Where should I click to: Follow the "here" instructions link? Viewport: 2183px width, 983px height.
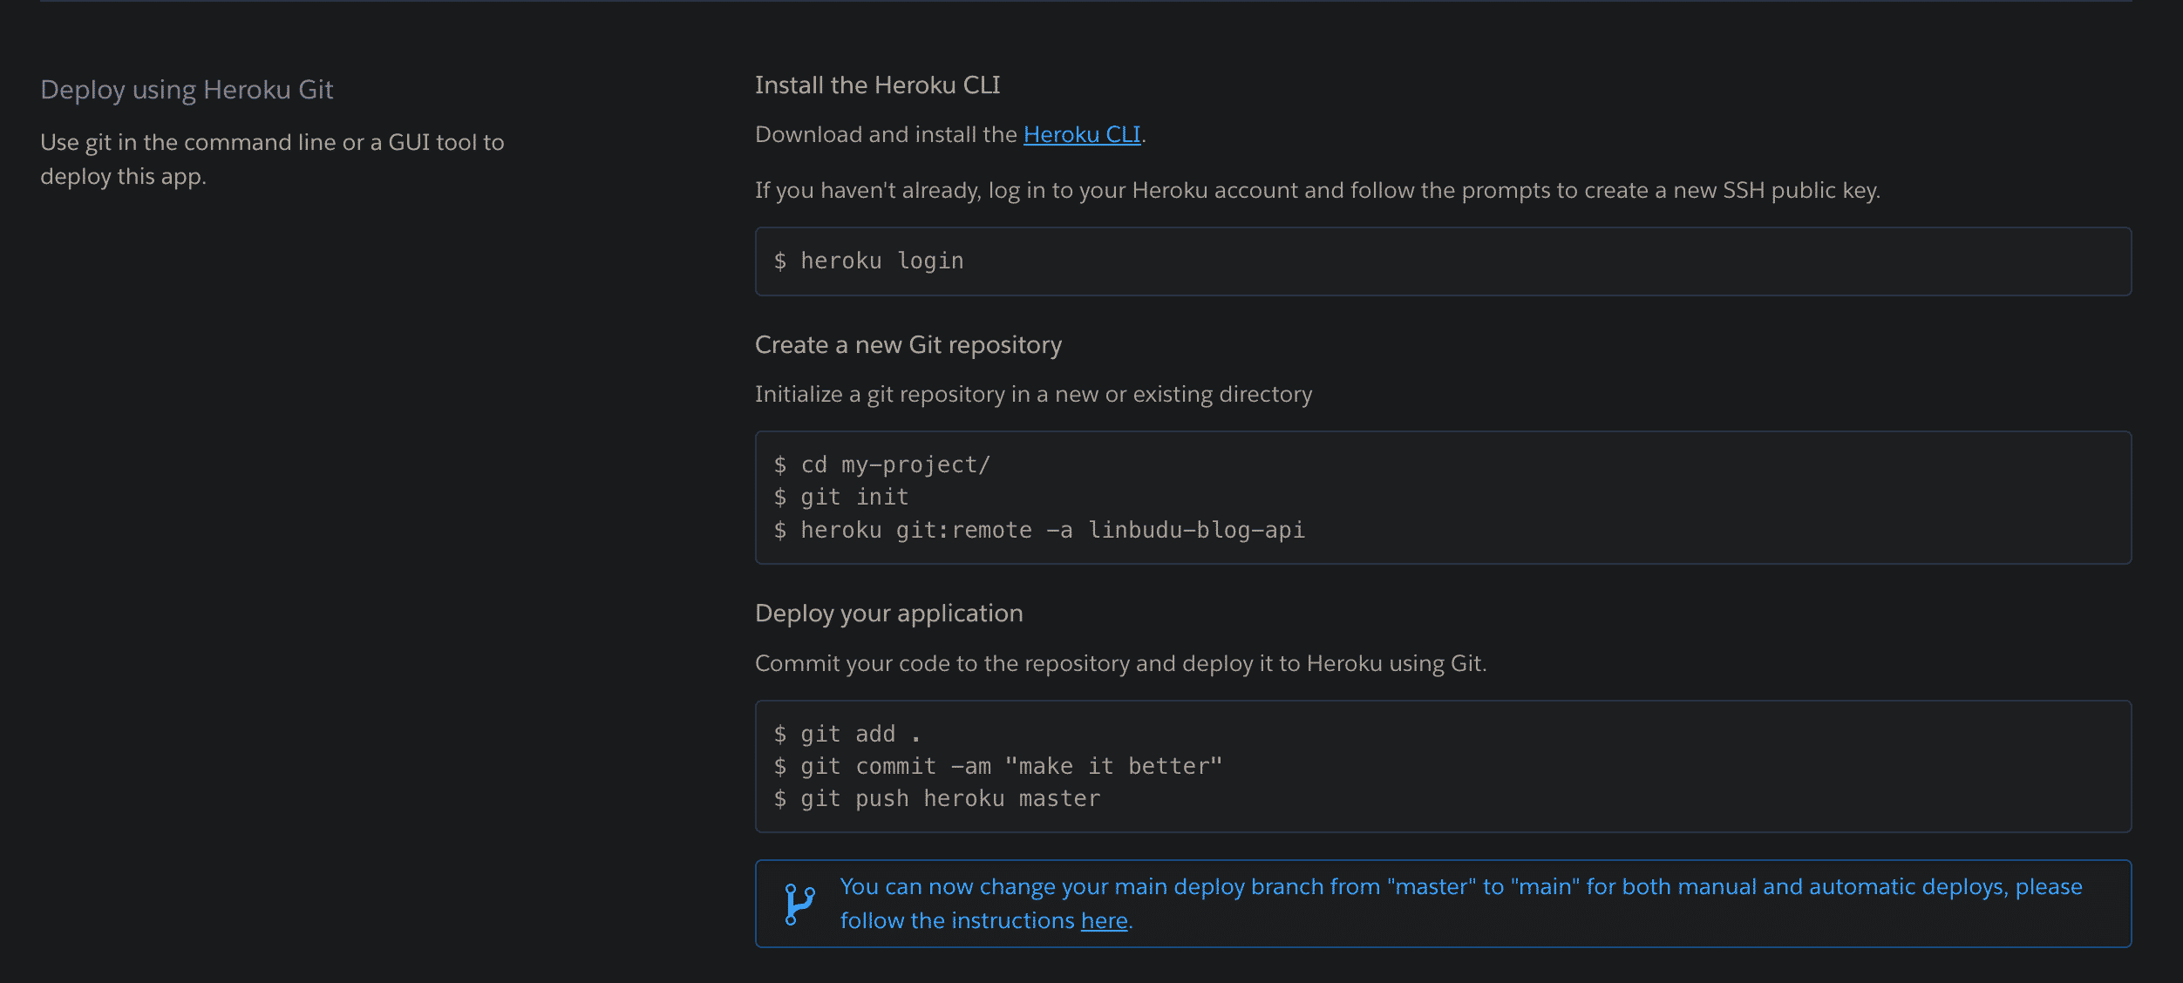[x=1104, y=921]
